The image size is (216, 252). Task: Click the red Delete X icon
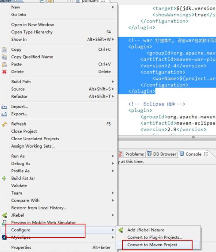(x=4, y=72)
